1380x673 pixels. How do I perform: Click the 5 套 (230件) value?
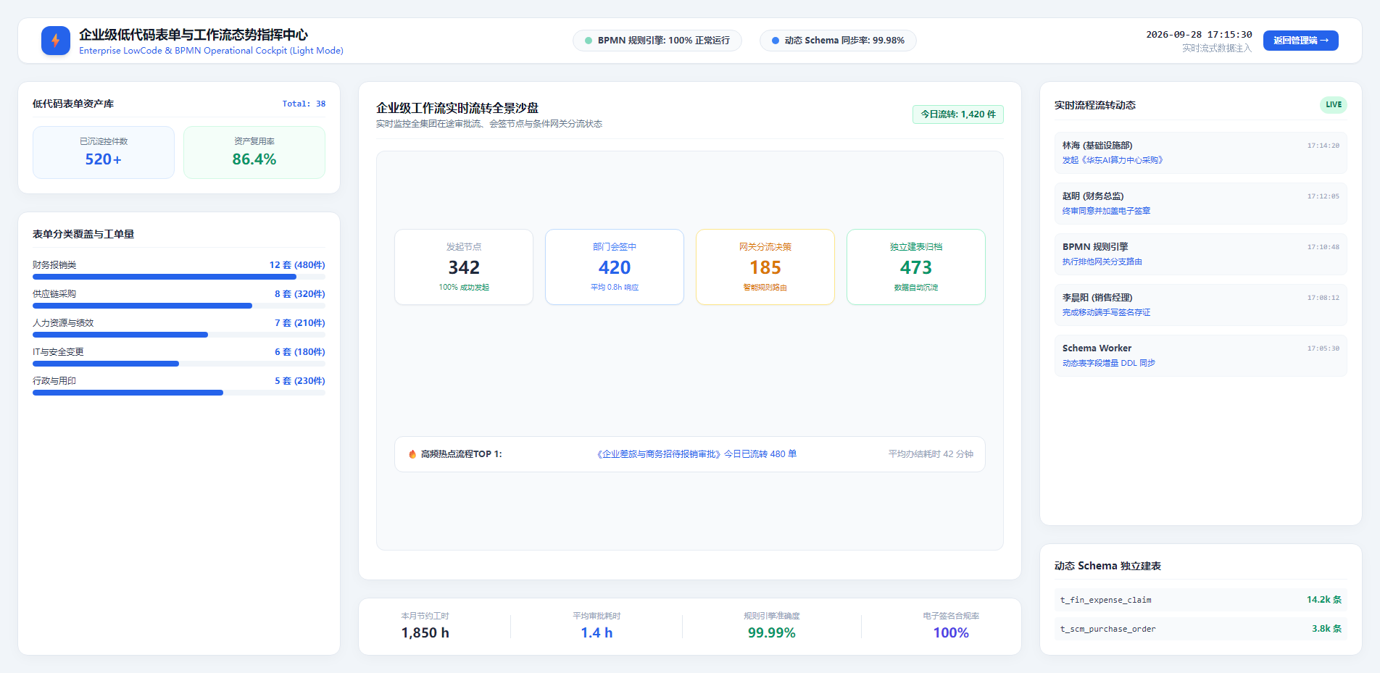click(299, 381)
